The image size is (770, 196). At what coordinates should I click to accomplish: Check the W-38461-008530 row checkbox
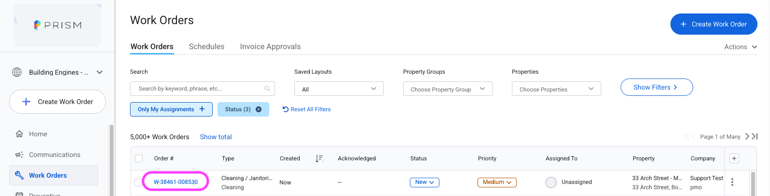(138, 182)
